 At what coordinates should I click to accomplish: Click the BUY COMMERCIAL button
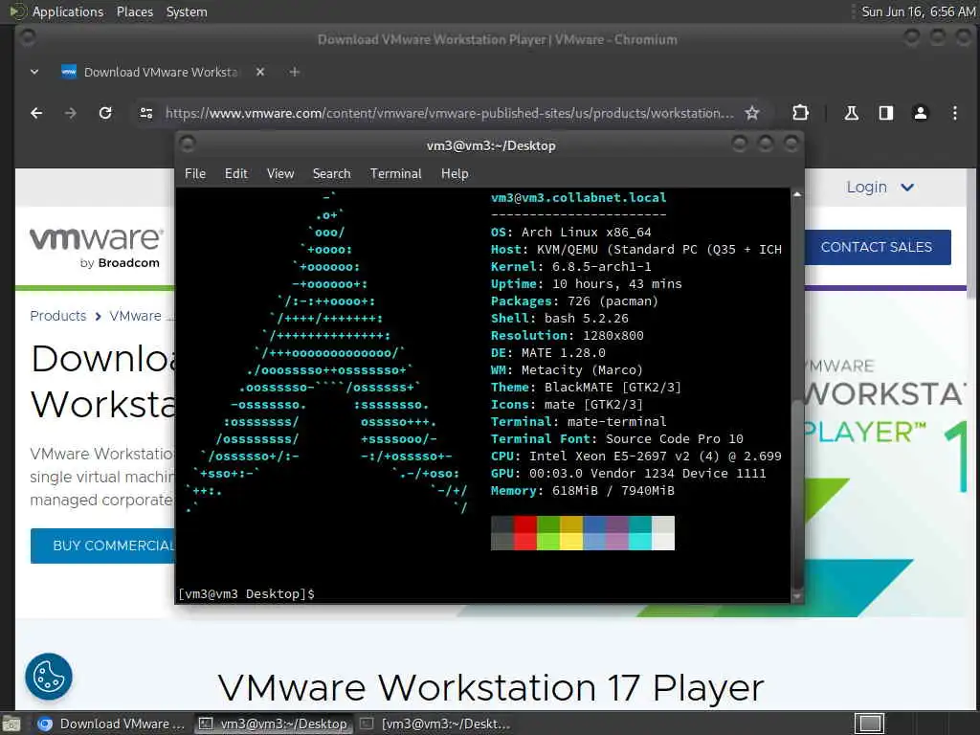pyautogui.click(x=103, y=546)
